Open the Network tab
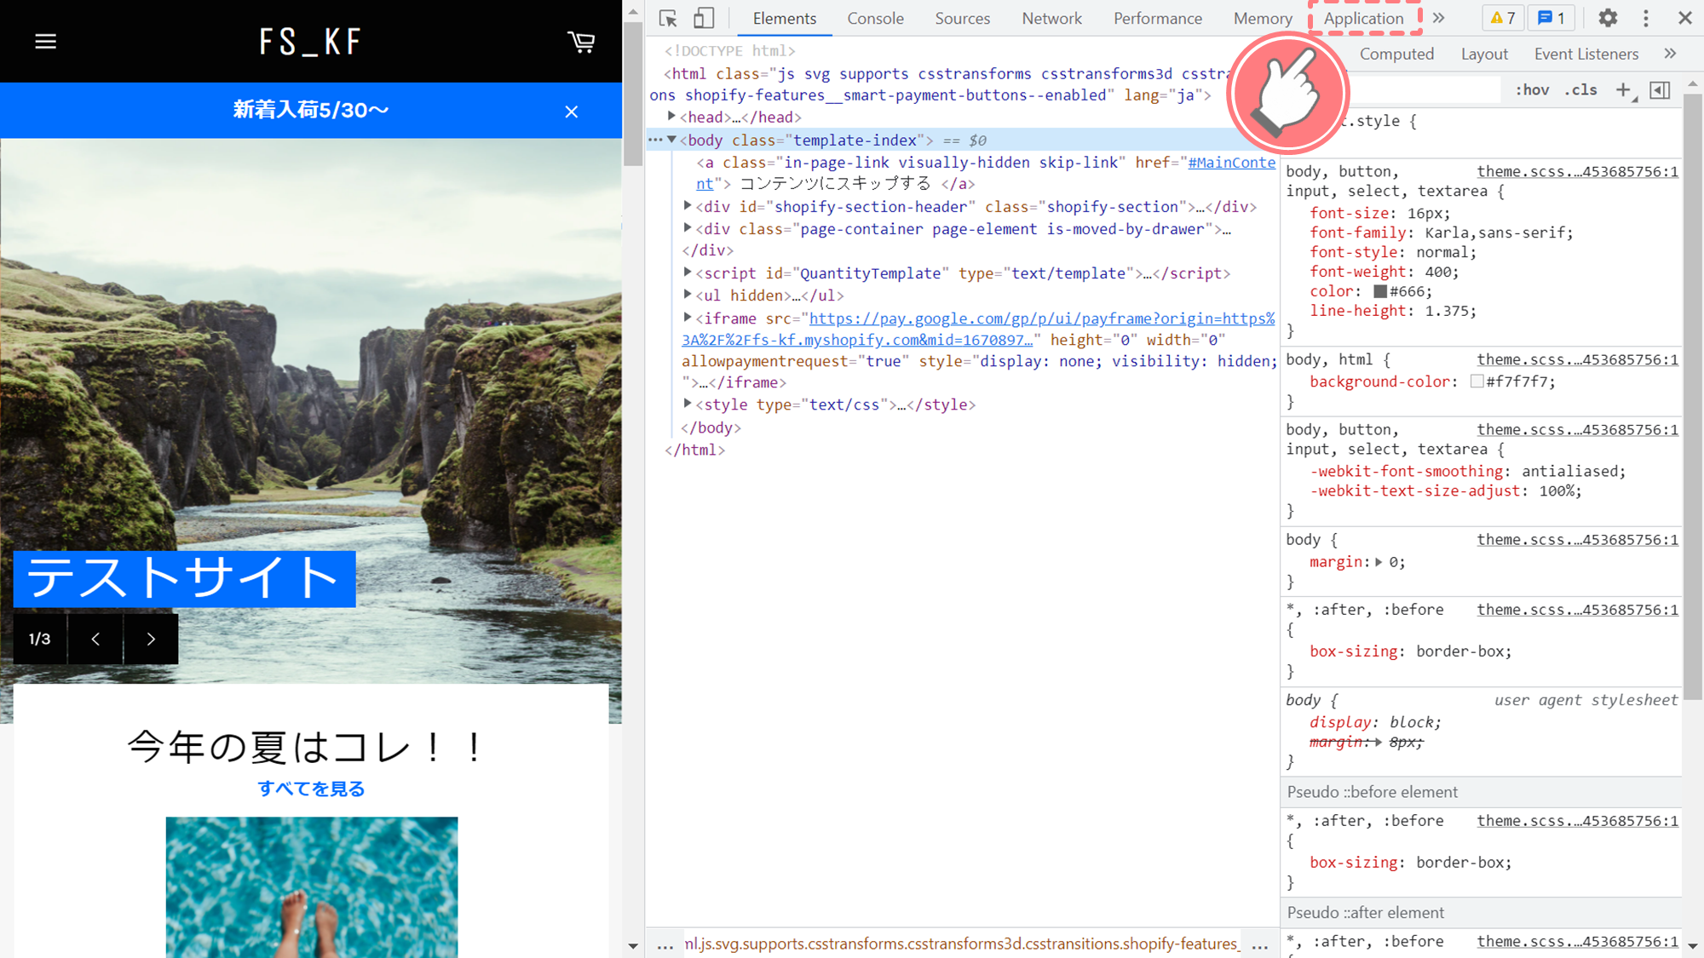 pos(1051,18)
